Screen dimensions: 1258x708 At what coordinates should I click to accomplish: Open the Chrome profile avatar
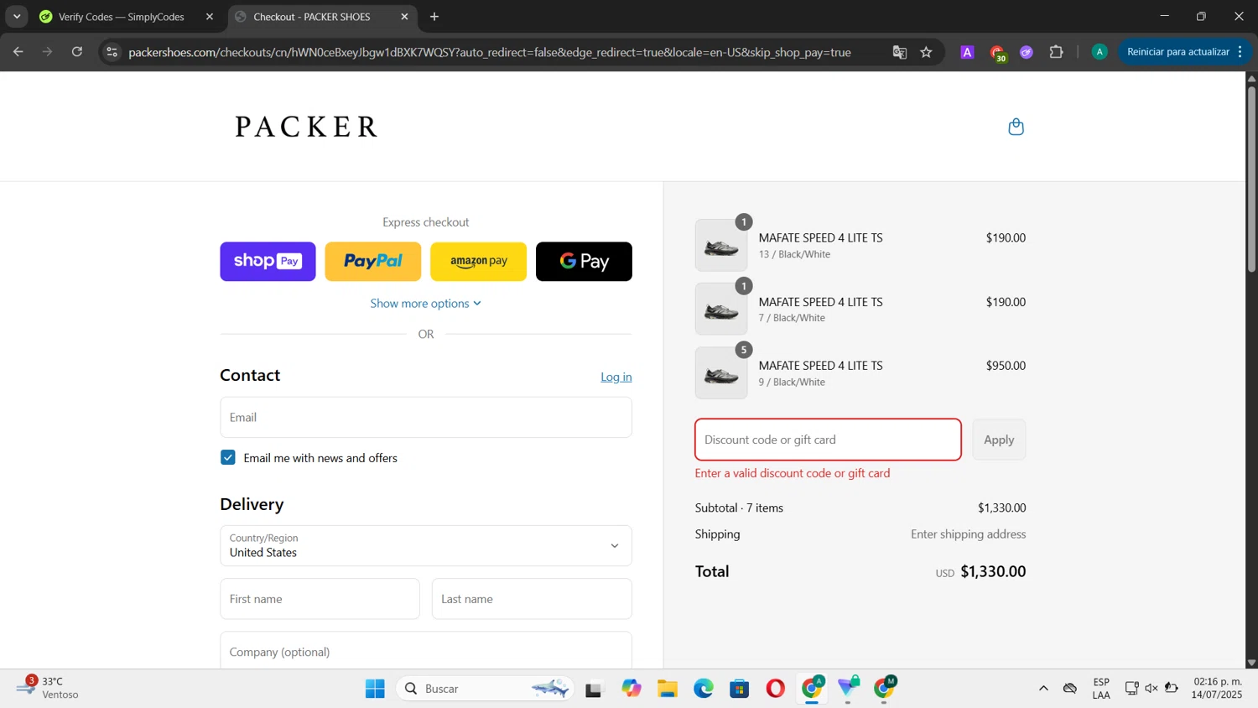coord(1099,52)
